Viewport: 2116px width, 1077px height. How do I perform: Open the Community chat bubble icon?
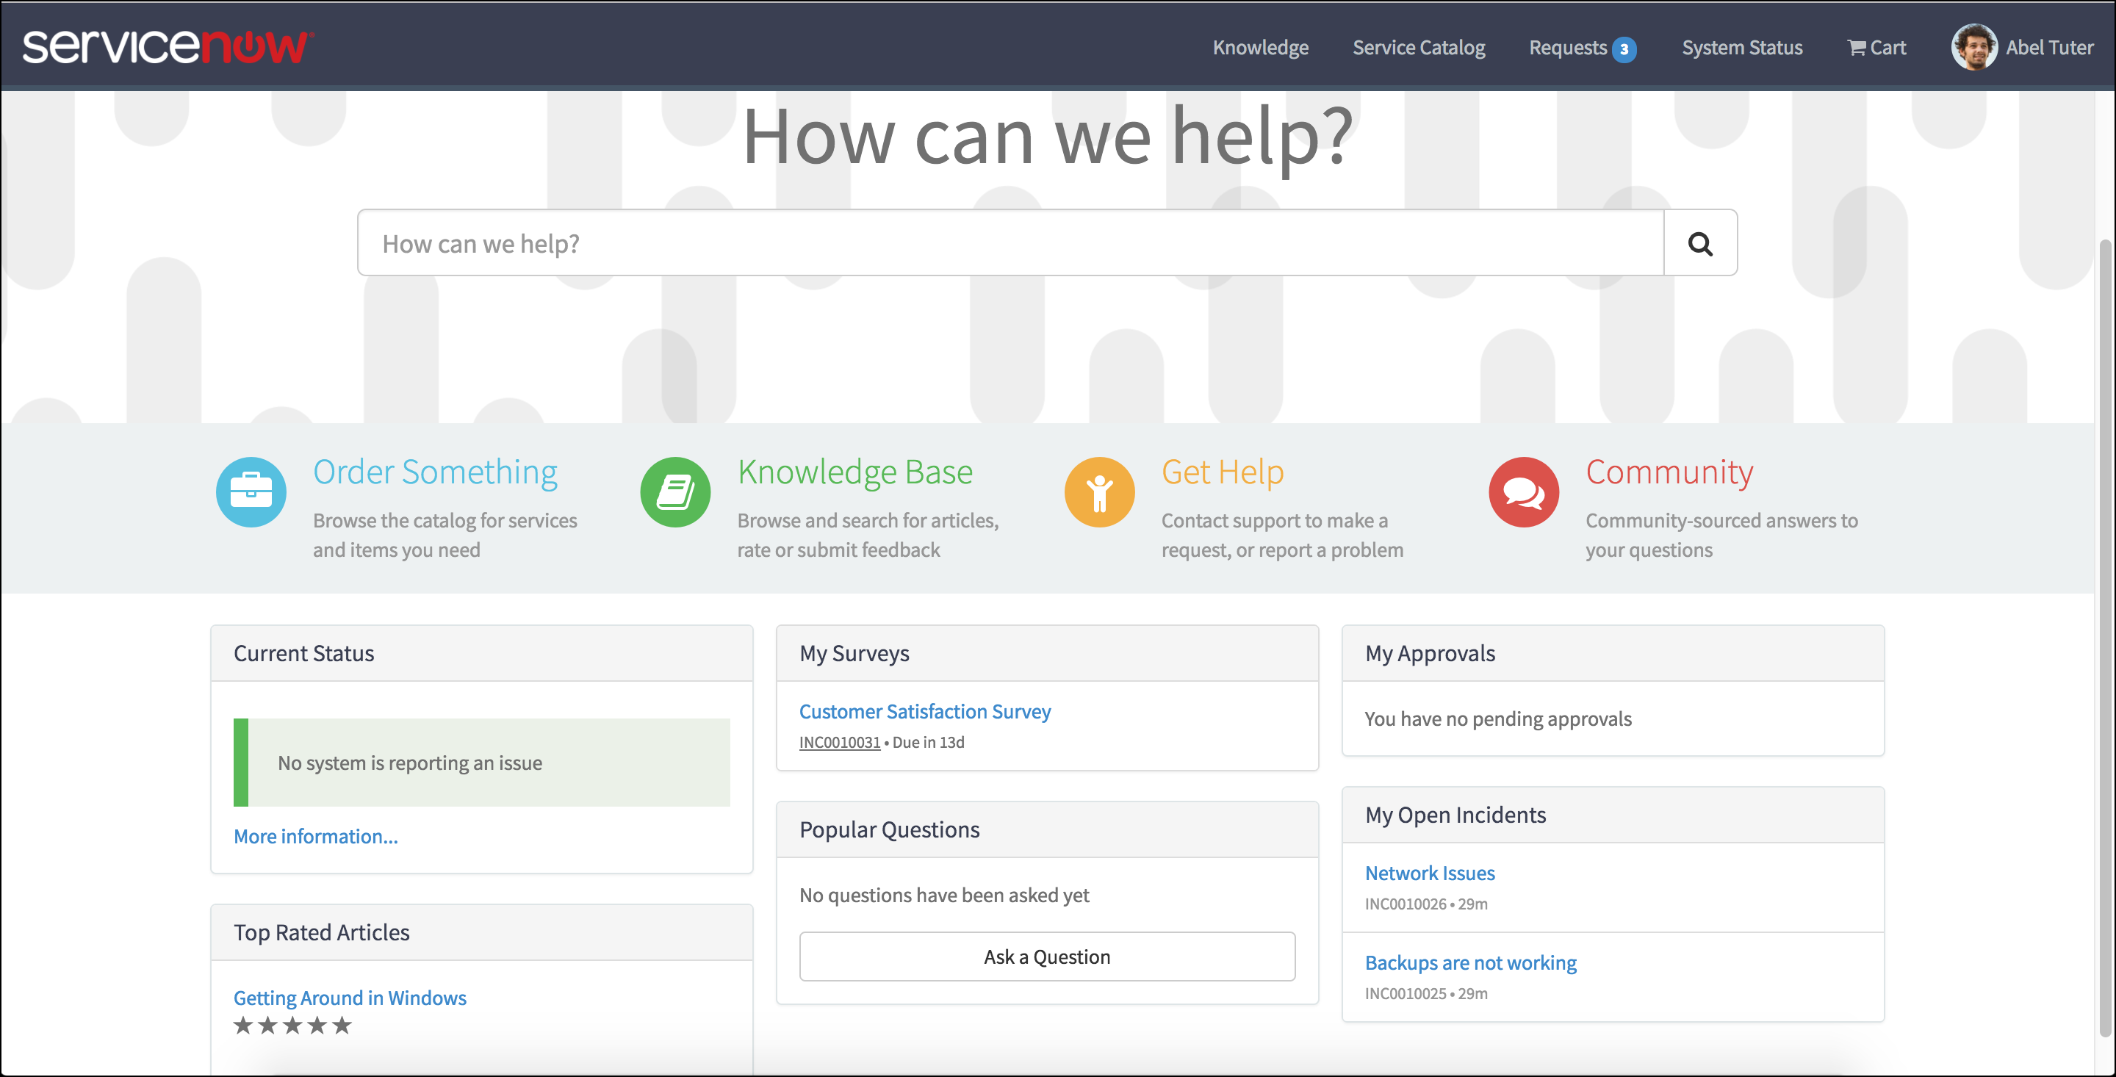click(x=1523, y=491)
